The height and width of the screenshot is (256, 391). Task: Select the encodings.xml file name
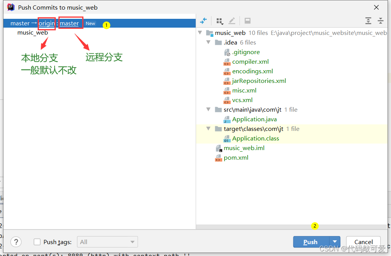click(253, 71)
